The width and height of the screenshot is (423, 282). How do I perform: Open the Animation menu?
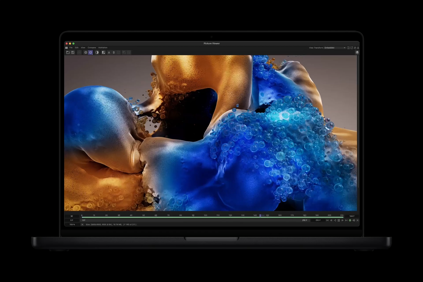point(103,48)
